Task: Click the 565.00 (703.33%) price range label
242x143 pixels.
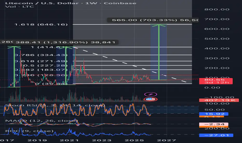Action: coord(153,20)
